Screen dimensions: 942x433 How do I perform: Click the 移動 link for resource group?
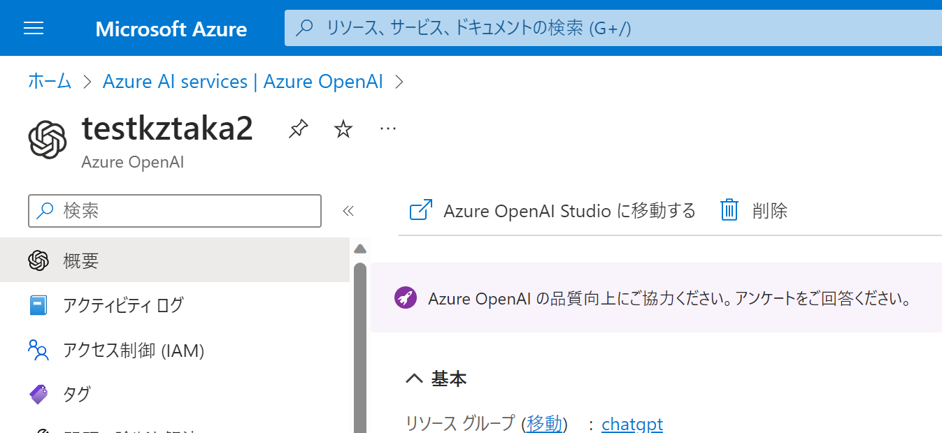point(544,423)
